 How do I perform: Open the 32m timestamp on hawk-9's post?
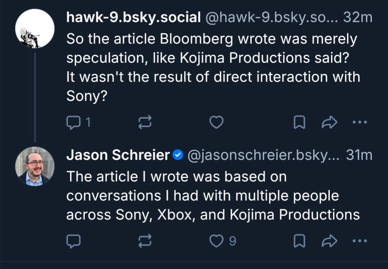(357, 17)
